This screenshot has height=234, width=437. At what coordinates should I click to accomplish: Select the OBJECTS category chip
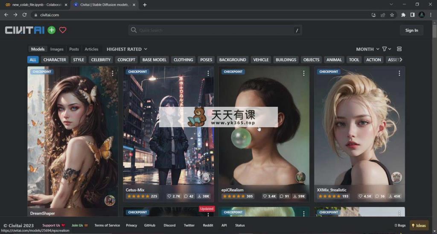tap(311, 60)
